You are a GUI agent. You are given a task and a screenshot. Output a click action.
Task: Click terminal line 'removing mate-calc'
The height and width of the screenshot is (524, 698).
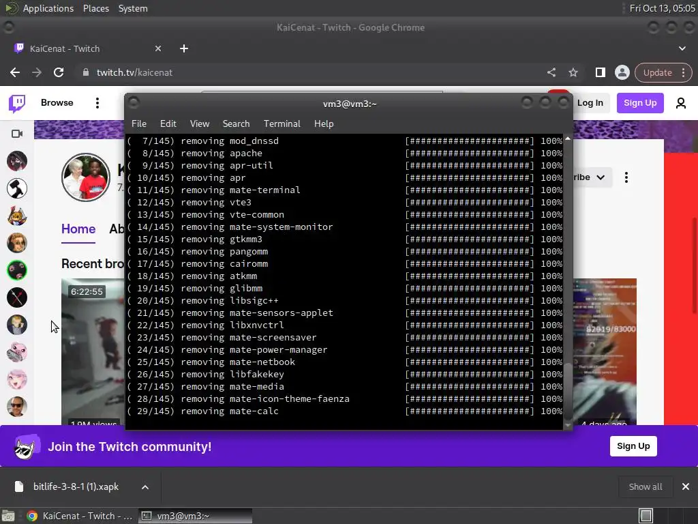[x=229, y=411]
